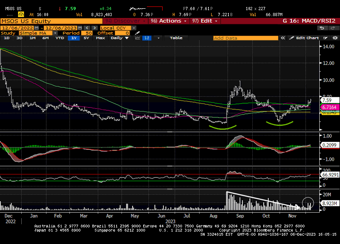The image size is (340, 244).
Task: Set the range to 1M
Action: (x=32, y=38)
